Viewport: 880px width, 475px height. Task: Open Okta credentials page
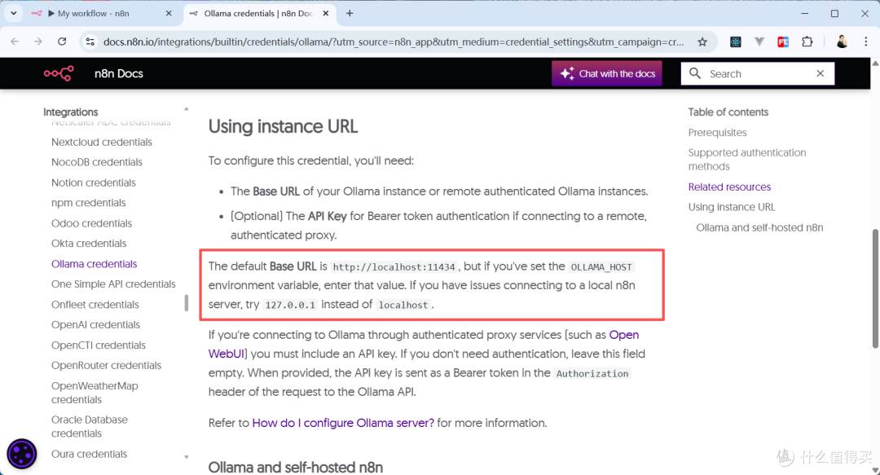click(x=89, y=243)
